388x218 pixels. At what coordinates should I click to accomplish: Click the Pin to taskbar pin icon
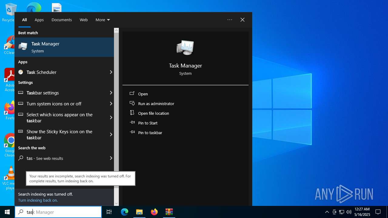coord(132,132)
